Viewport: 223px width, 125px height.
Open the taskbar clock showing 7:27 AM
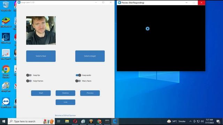pyautogui.click(x=209, y=121)
